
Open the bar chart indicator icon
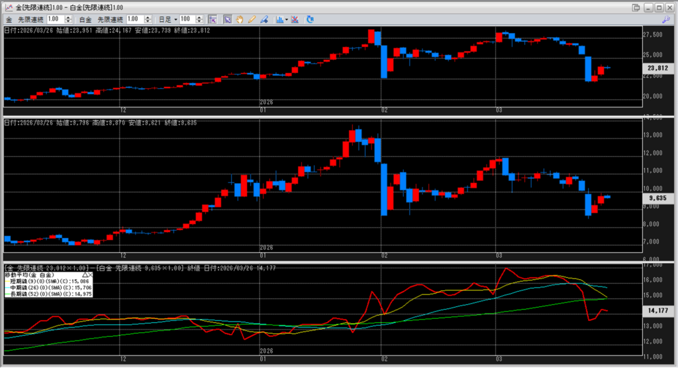coord(280,19)
